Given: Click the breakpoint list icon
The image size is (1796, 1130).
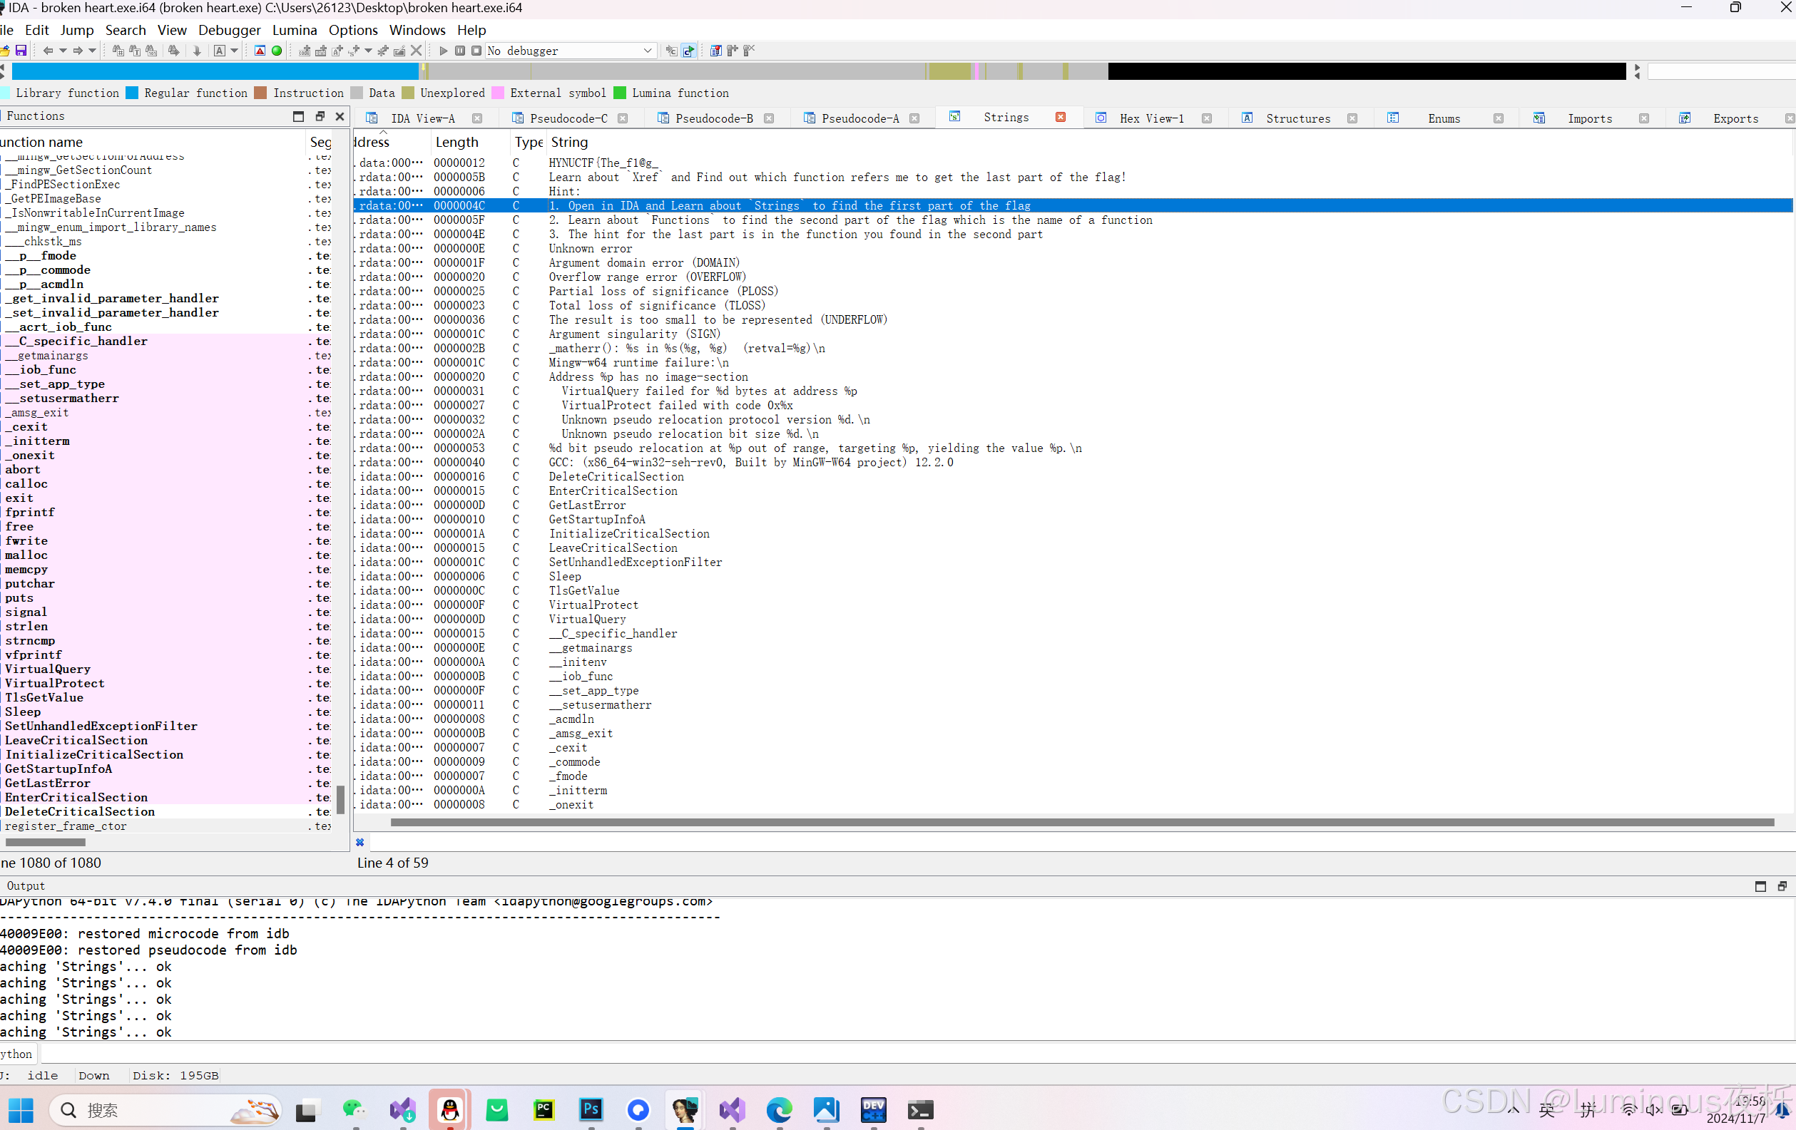Looking at the screenshot, I should [x=715, y=51].
